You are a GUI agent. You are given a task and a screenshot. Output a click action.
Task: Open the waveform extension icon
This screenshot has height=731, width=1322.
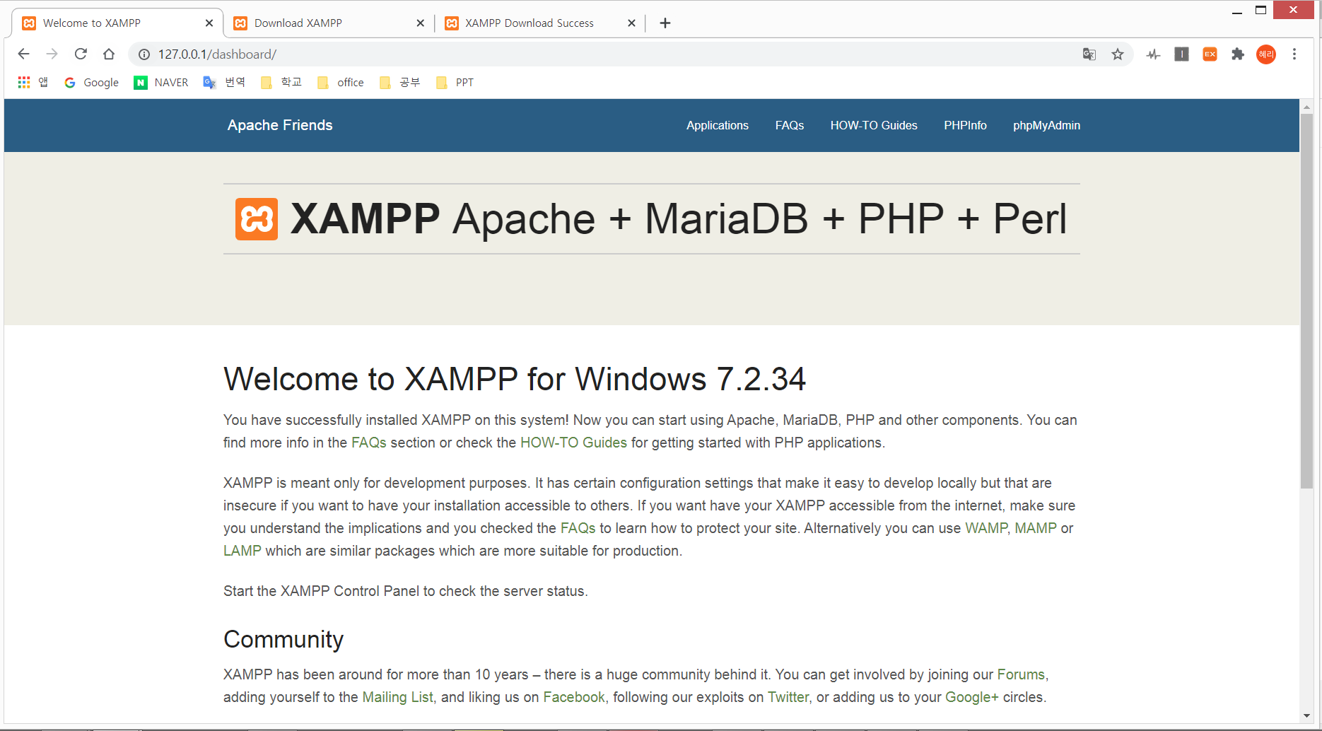click(x=1154, y=54)
